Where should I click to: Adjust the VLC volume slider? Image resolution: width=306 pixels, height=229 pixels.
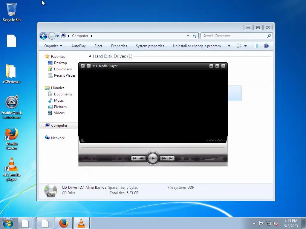point(214,159)
